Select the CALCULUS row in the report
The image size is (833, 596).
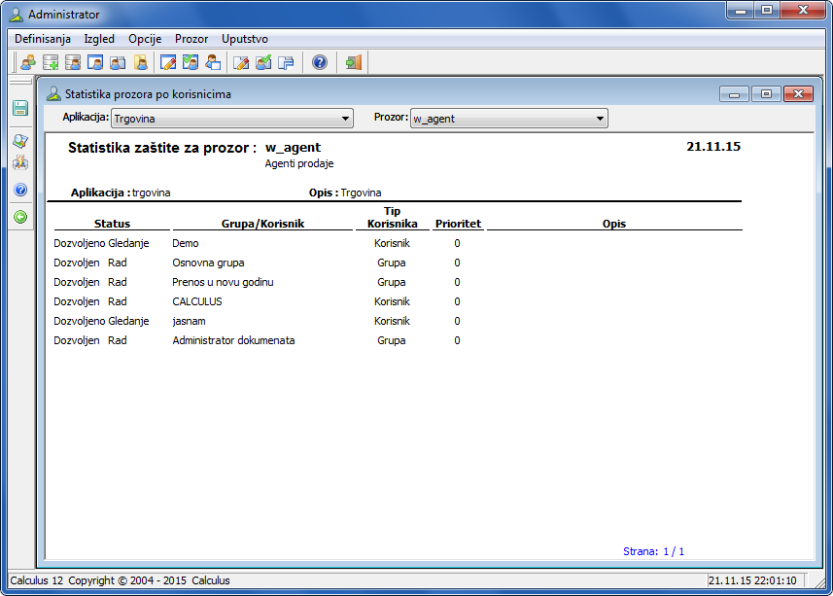point(197,301)
